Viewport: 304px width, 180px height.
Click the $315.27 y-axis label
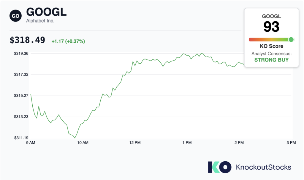(x=21, y=96)
